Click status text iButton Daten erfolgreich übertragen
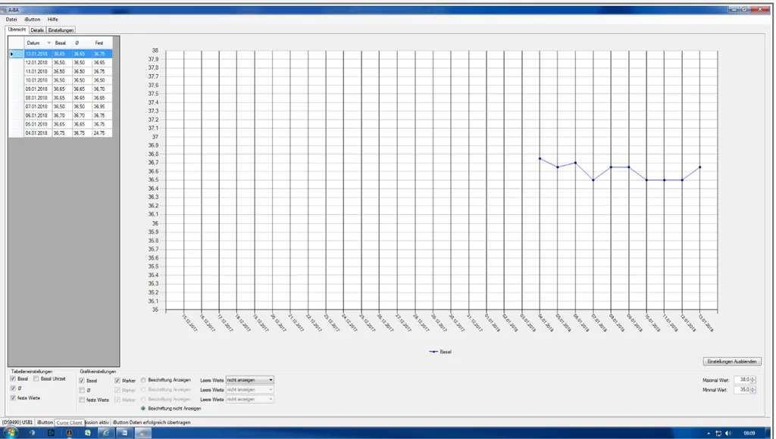Screen dimensions: 776x439 coord(152,422)
